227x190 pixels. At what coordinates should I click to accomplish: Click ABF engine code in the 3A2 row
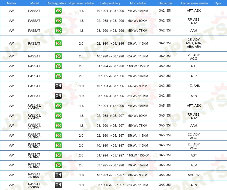tap(194, 66)
